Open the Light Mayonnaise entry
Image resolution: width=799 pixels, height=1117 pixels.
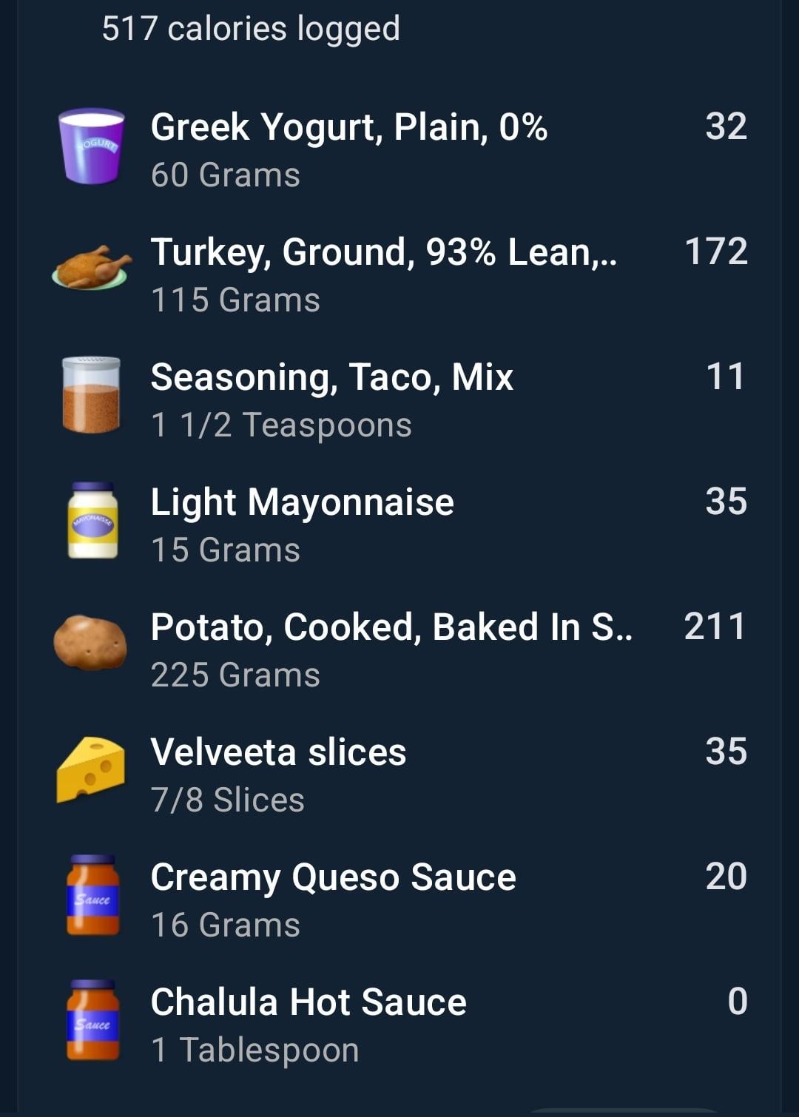pos(399,524)
